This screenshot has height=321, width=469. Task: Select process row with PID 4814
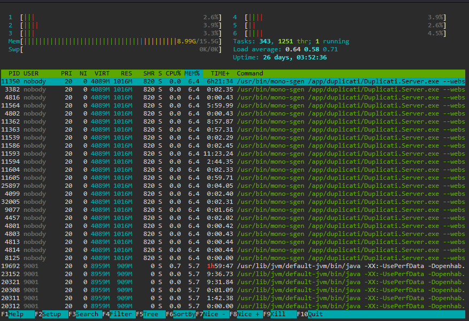pyautogui.click(x=233, y=250)
